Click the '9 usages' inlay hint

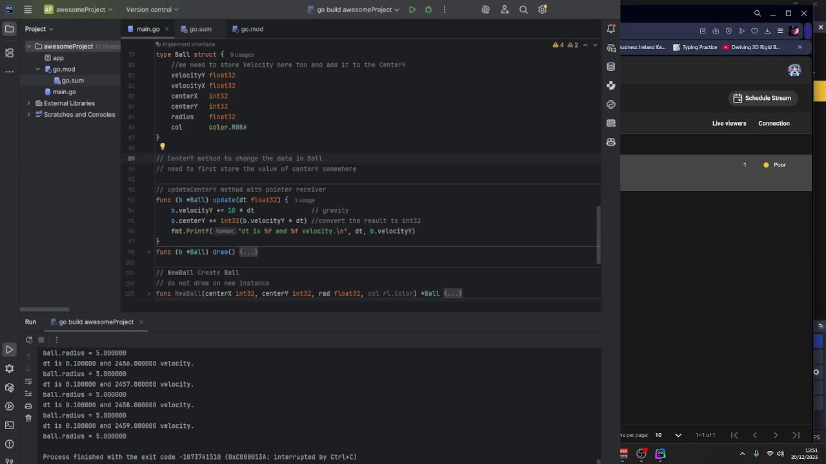pos(242,55)
